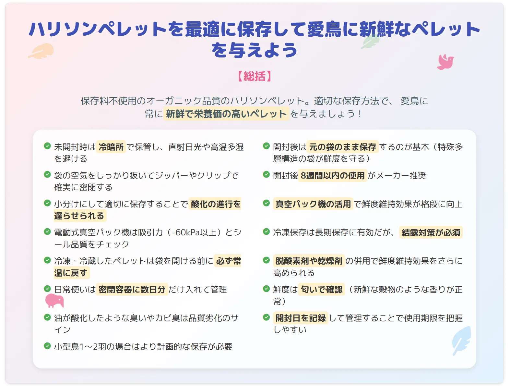Click highlighted text 8週間以内の使用
This screenshot has height=386, width=510.
[333, 176]
